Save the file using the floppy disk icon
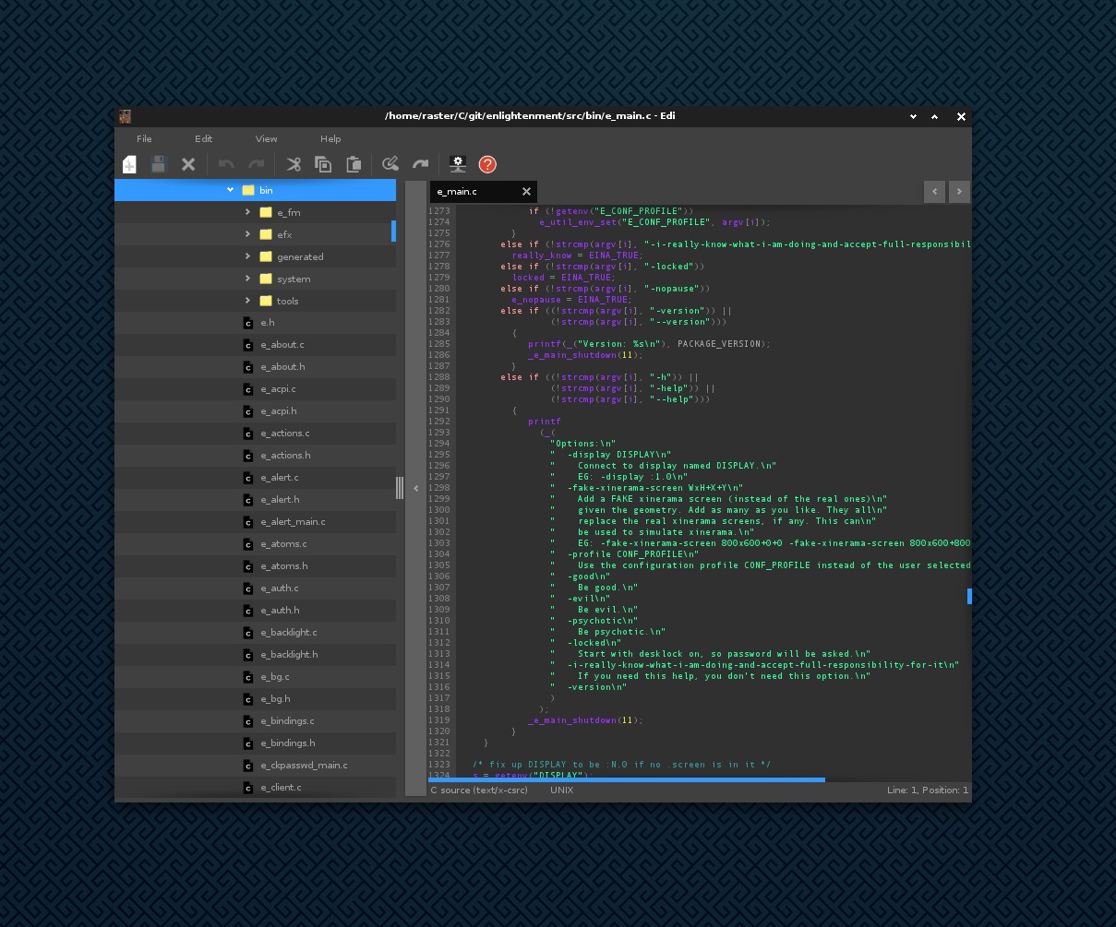The width and height of the screenshot is (1116, 927). click(x=159, y=164)
